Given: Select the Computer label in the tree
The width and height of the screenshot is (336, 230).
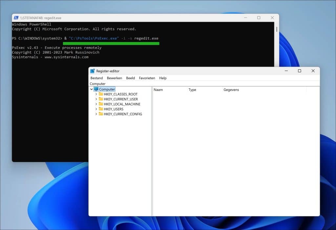Looking at the screenshot, I should pos(107,89).
